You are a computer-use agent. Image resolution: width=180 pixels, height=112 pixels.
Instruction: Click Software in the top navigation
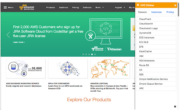(87, 8)
